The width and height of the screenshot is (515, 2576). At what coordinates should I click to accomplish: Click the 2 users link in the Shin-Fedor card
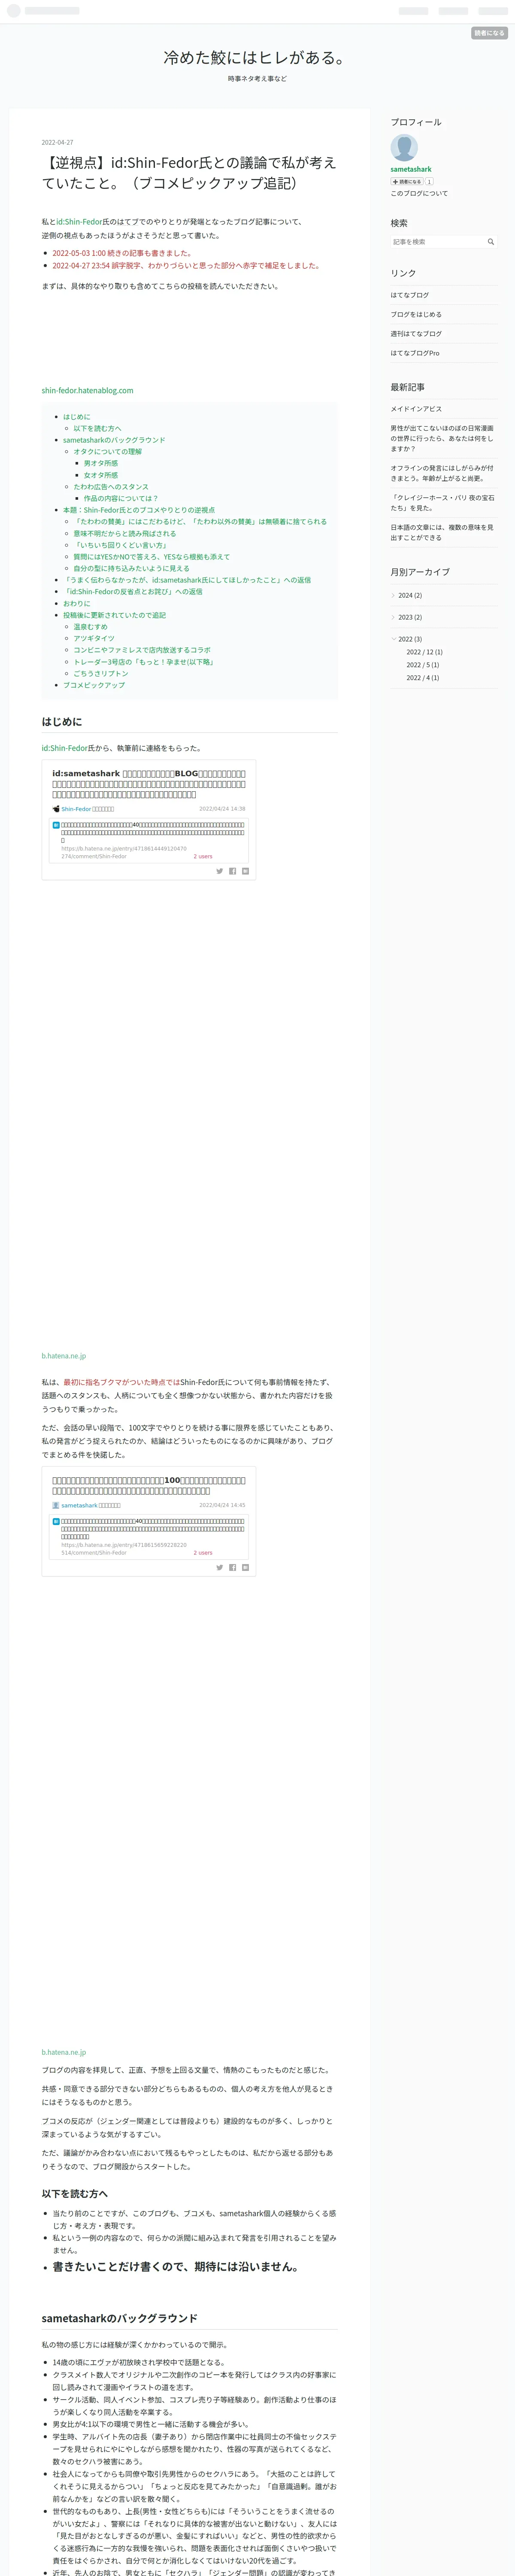point(203,856)
